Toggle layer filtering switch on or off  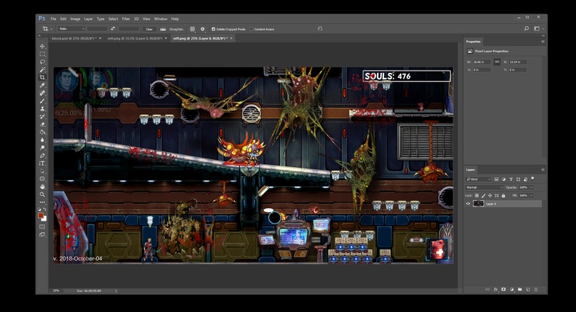click(532, 178)
